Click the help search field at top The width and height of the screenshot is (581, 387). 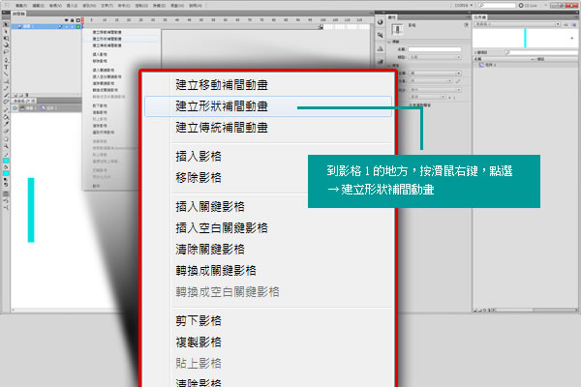click(497, 5)
